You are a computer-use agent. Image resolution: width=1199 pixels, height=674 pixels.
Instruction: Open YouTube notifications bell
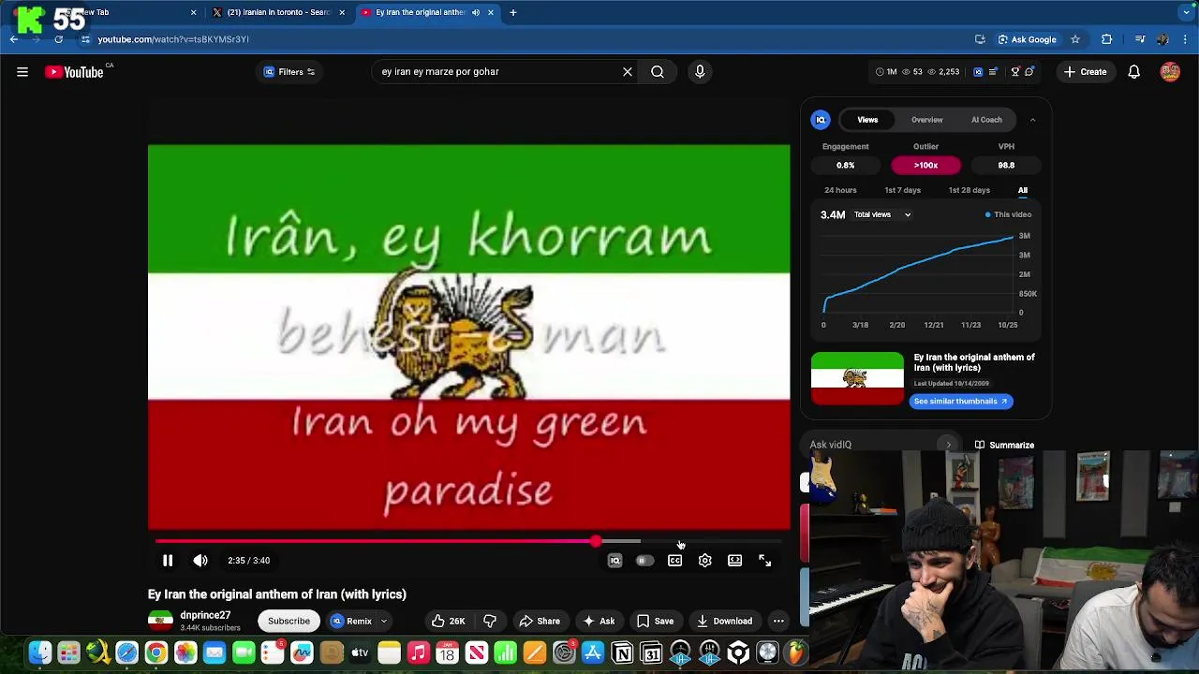(x=1134, y=71)
